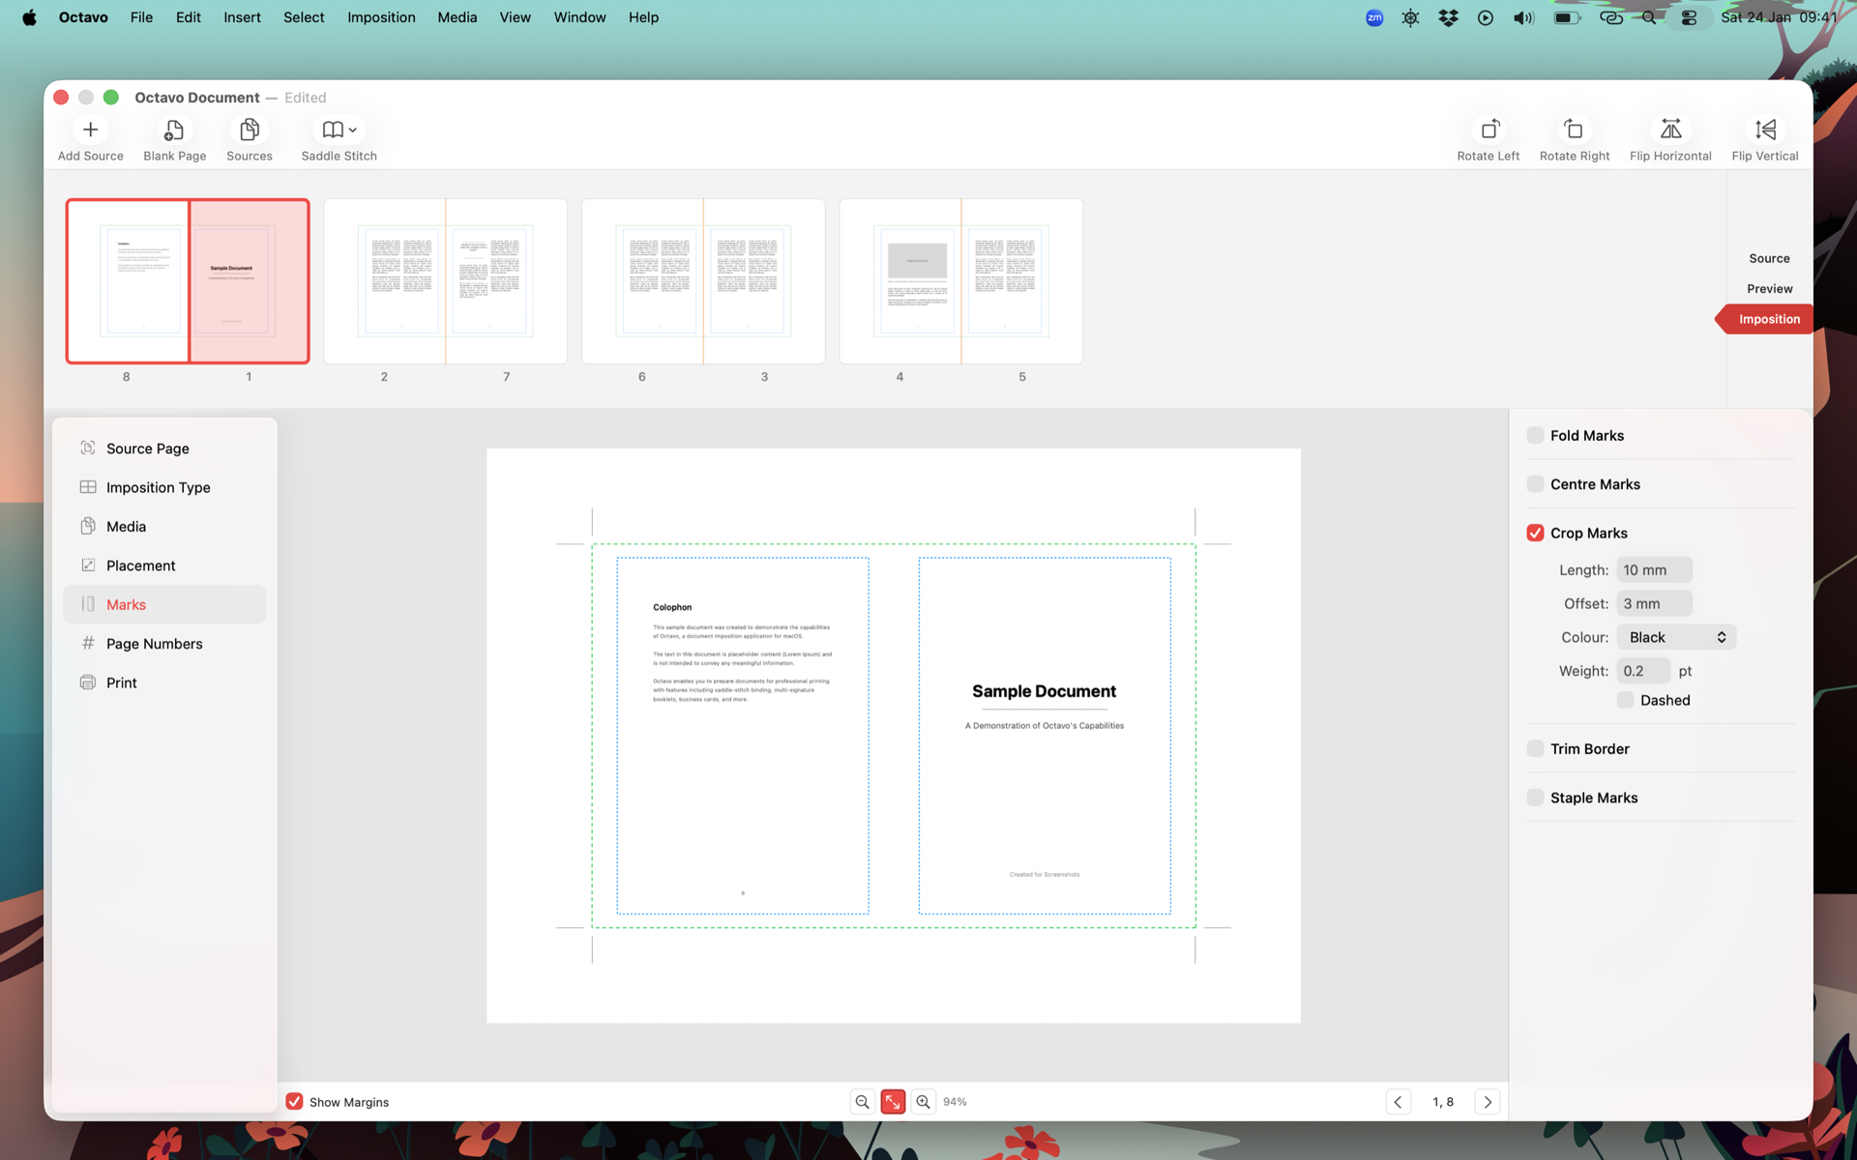Insert a Blank Page from toolbar
This screenshot has height=1160, width=1857.
tap(174, 130)
